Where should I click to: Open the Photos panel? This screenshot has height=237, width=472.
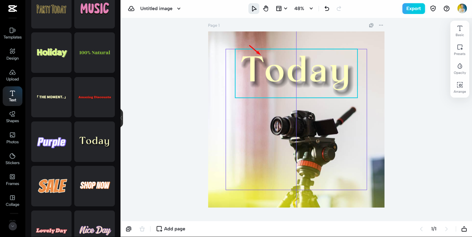tap(13, 138)
